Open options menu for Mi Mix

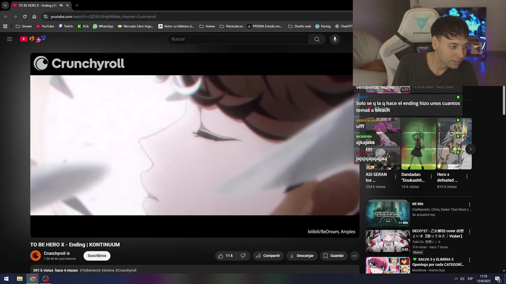470,205
